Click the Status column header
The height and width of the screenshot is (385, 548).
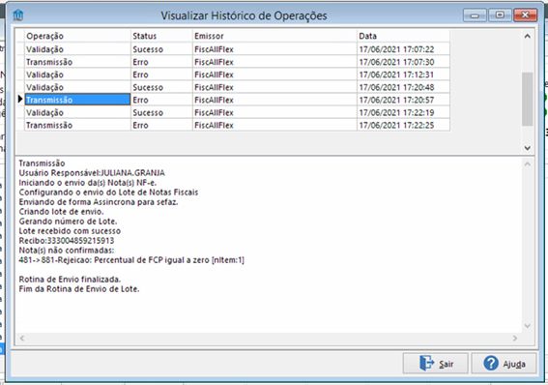[161, 36]
